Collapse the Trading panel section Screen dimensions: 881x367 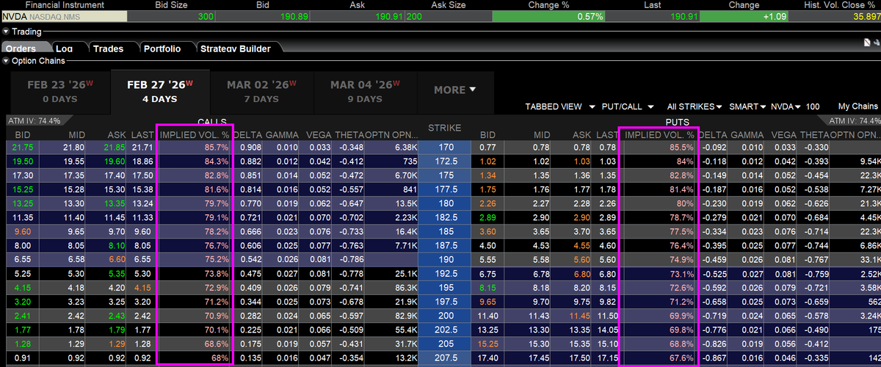click(6, 32)
